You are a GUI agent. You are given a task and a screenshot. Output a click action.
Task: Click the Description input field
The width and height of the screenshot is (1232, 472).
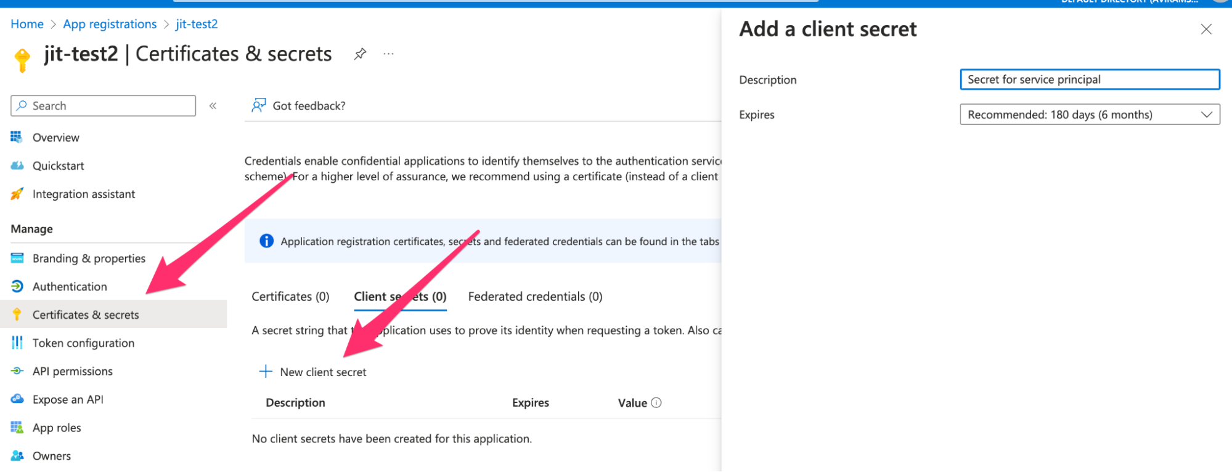tap(1090, 79)
